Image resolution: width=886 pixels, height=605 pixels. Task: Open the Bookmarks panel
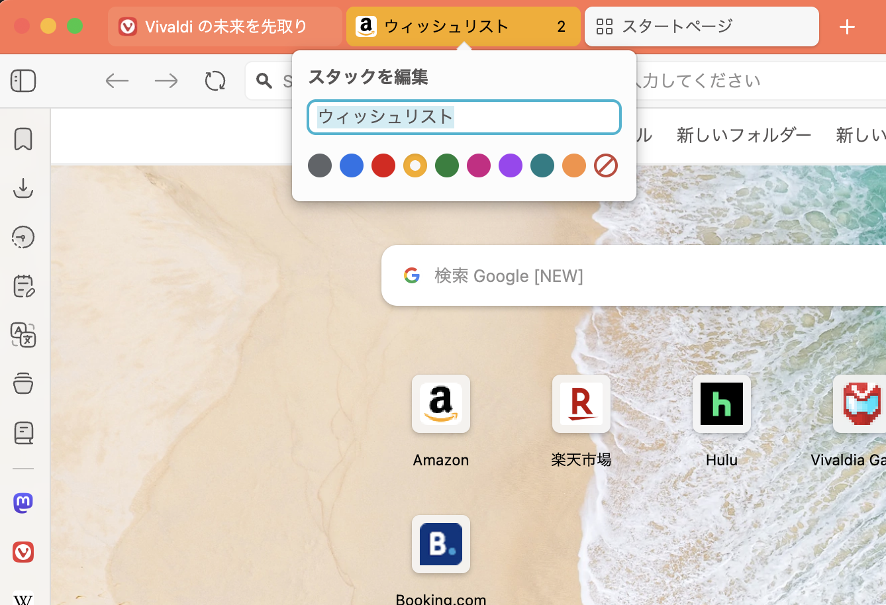(23, 139)
